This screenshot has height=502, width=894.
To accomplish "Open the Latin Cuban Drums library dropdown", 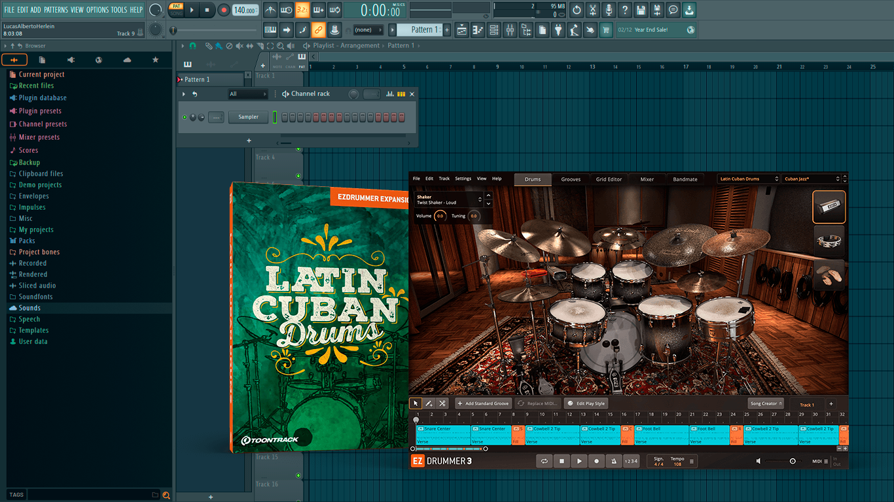I will coord(749,179).
